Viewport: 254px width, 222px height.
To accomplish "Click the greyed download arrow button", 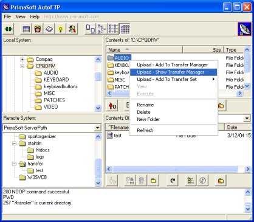I will [x=112, y=180].
